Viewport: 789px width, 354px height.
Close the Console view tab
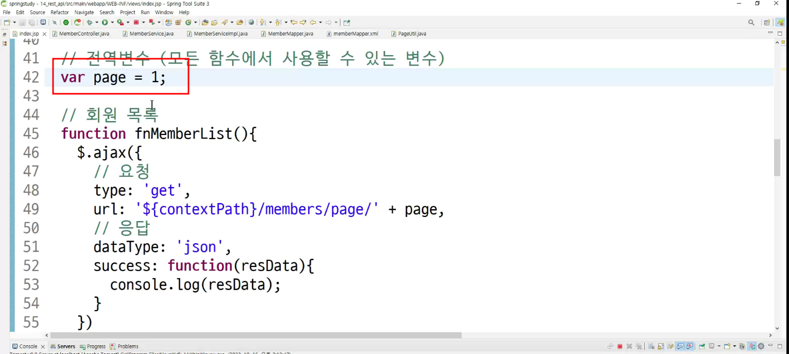[x=43, y=347]
